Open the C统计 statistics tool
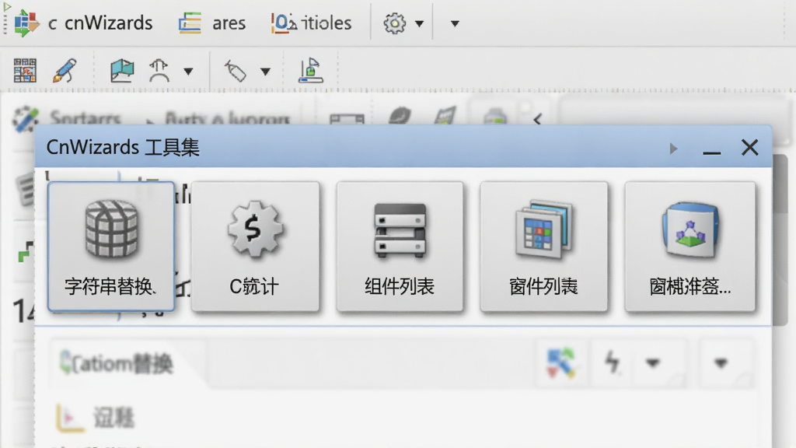 [x=255, y=247]
